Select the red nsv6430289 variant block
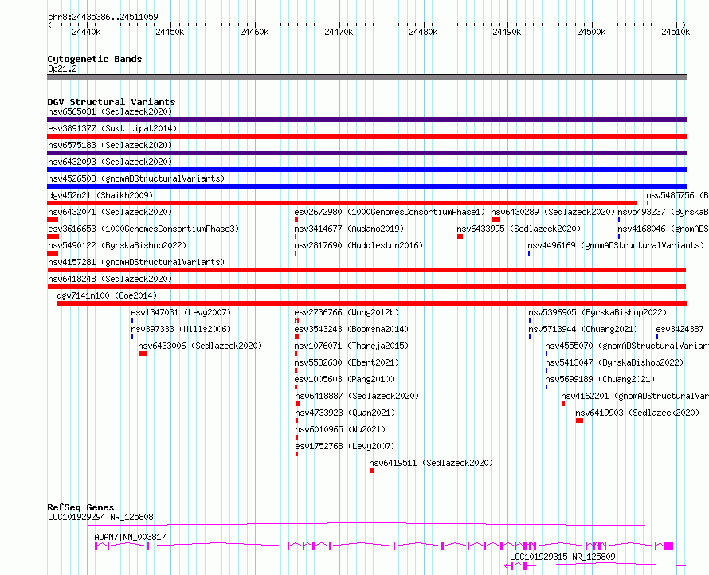Image resolution: width=709 pixels, height=575 pixels. (496, 220)
